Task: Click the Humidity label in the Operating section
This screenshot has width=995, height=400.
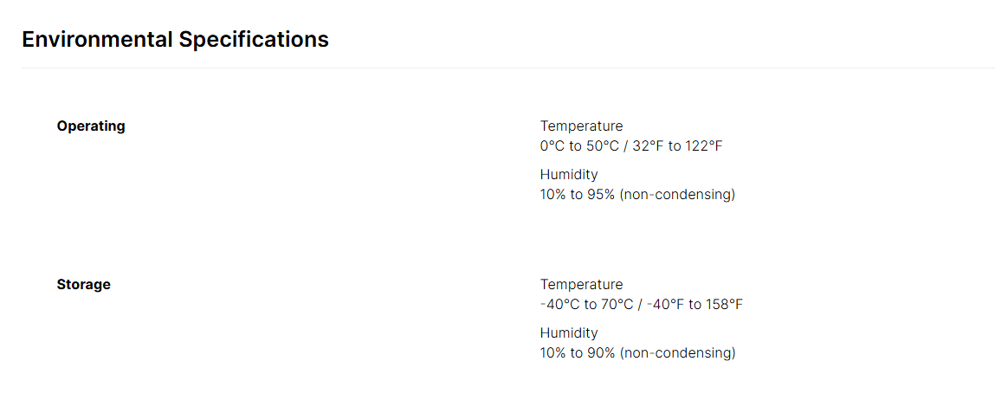Action: click(x=569, y=175)
